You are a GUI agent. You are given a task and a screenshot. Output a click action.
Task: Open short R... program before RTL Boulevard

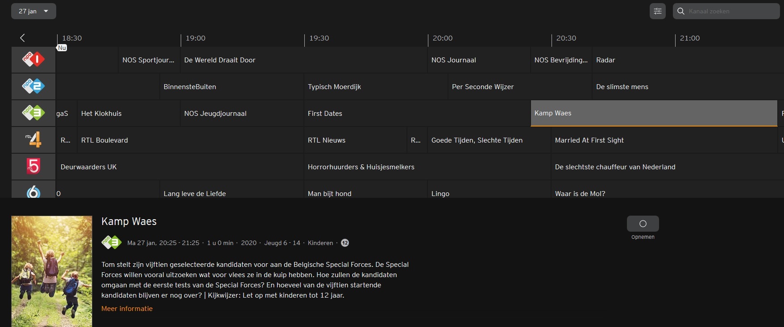click(66, 140)
